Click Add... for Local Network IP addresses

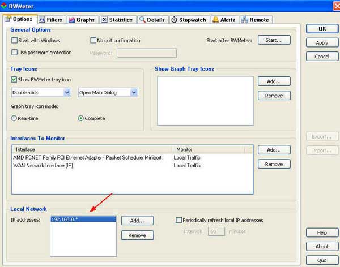coord(137,221)
